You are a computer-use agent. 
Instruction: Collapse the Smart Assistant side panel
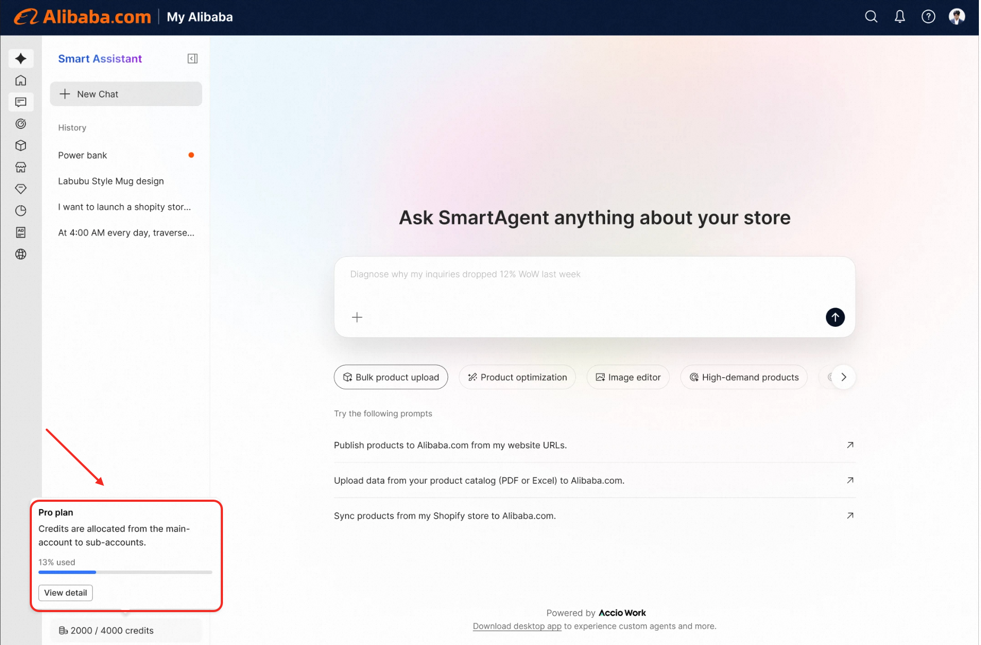click(193, 58)
